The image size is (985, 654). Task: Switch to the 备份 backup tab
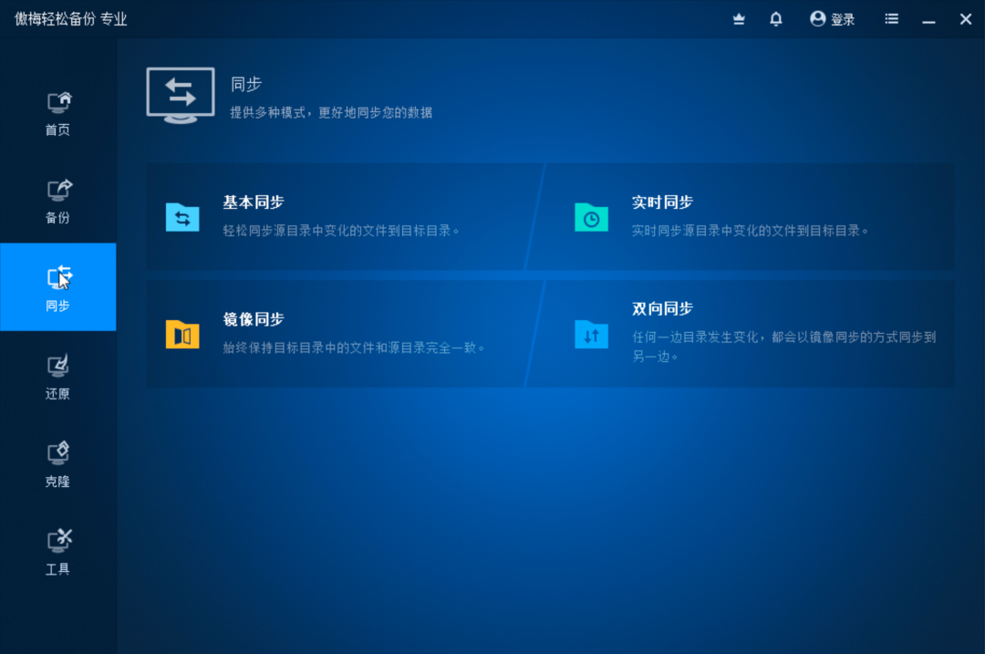pos(57,202)
